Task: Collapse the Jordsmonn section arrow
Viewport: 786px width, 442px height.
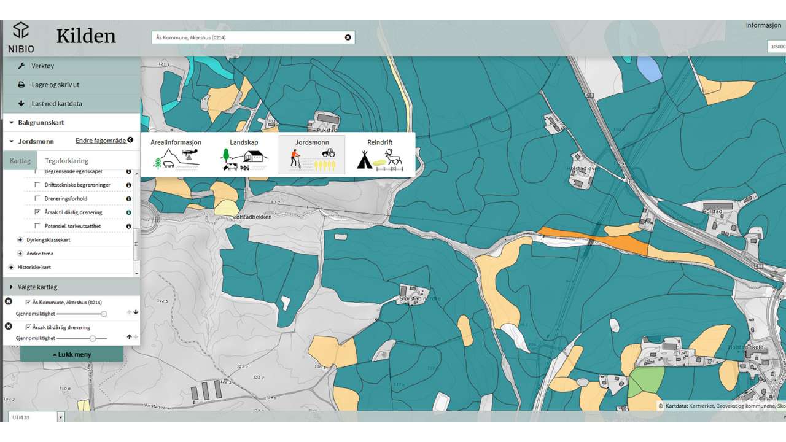Action: 11,141
